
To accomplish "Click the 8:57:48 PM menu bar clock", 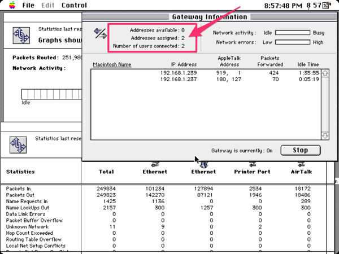I will pyautogui.click(x=283, y=6).
